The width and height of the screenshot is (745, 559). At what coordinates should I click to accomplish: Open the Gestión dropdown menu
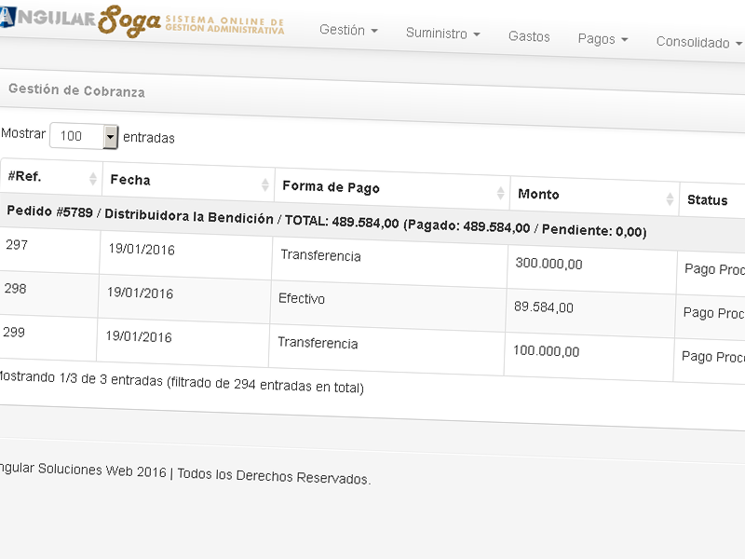(x=348, y=31)
